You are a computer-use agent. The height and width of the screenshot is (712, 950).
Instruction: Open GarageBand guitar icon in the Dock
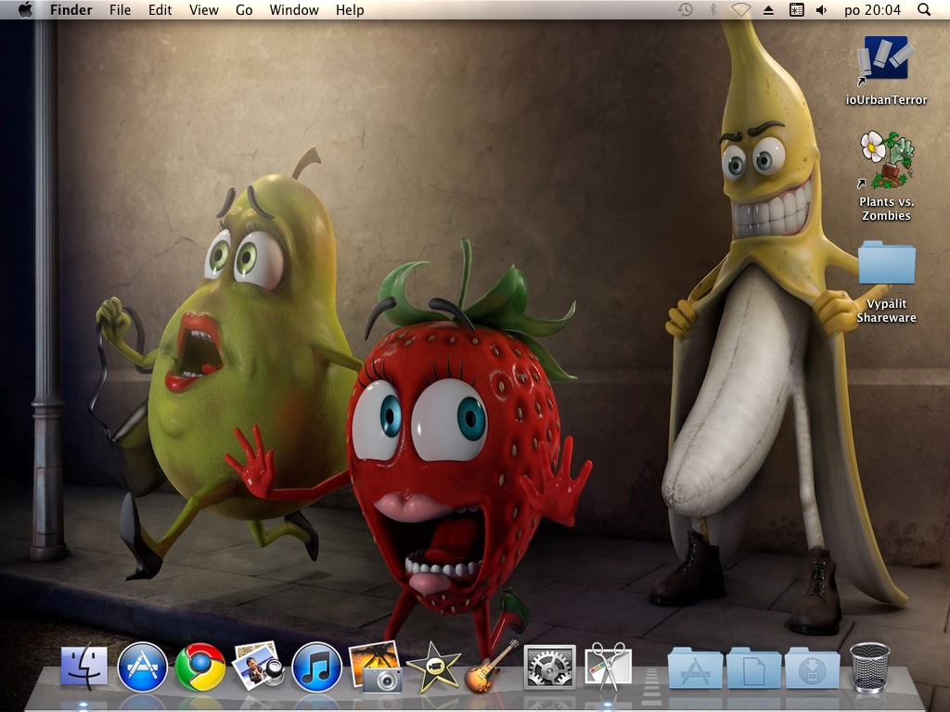click(492, 666)
